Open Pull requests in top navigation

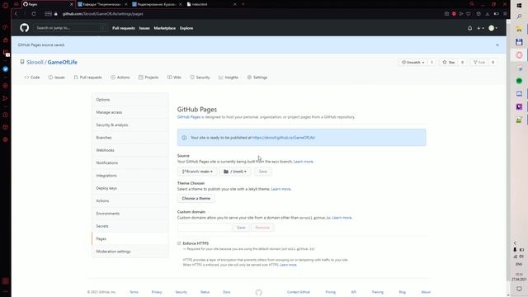point(124,28)
